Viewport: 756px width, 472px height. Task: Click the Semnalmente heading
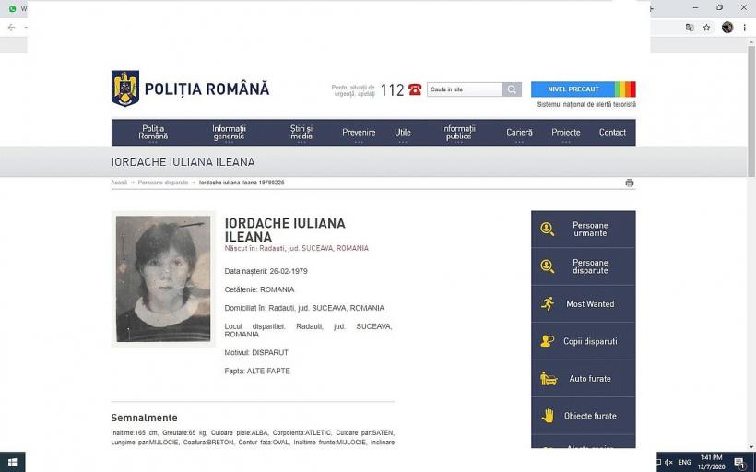(144, 418)
